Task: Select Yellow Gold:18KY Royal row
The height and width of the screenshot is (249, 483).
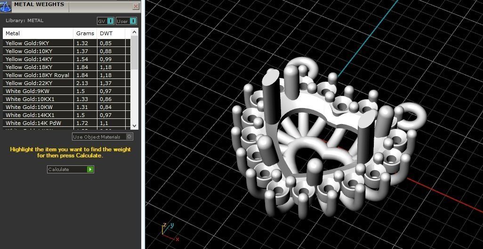Action: click(x=66, y=75)
